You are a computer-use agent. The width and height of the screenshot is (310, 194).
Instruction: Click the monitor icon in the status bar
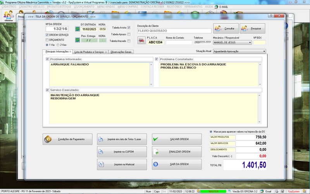[x=283, y=191]
